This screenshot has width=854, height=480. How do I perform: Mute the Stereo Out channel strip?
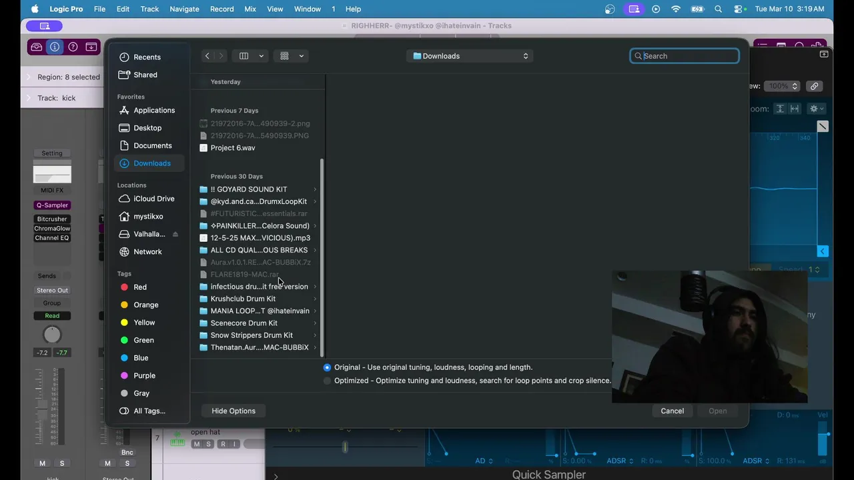click(x=107, y=463)
